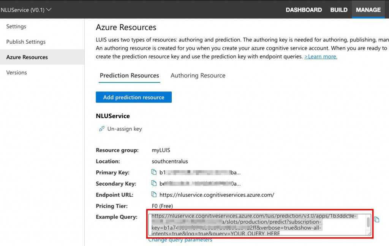Copy the Endpoint URL
Viewport: 389px width, 246px height.
point(154,194)
